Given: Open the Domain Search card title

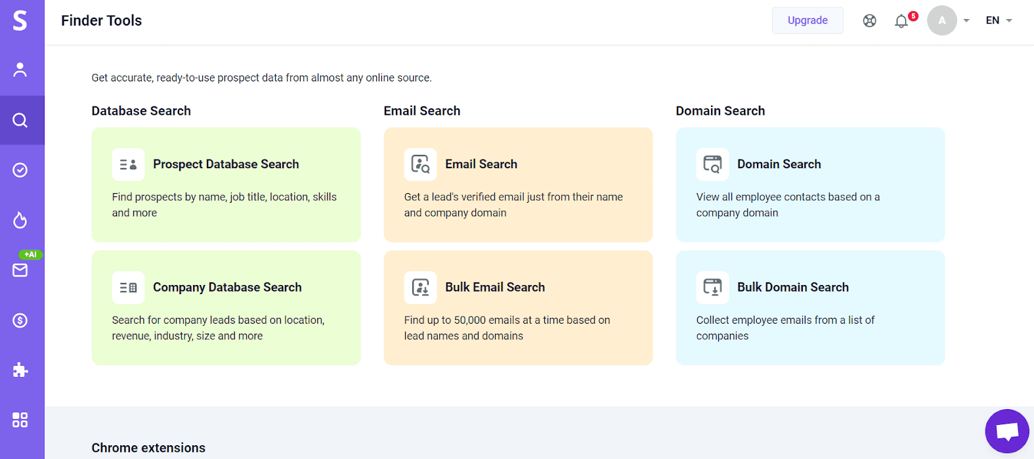Looking at the screenshot, I should pos(779,164).
